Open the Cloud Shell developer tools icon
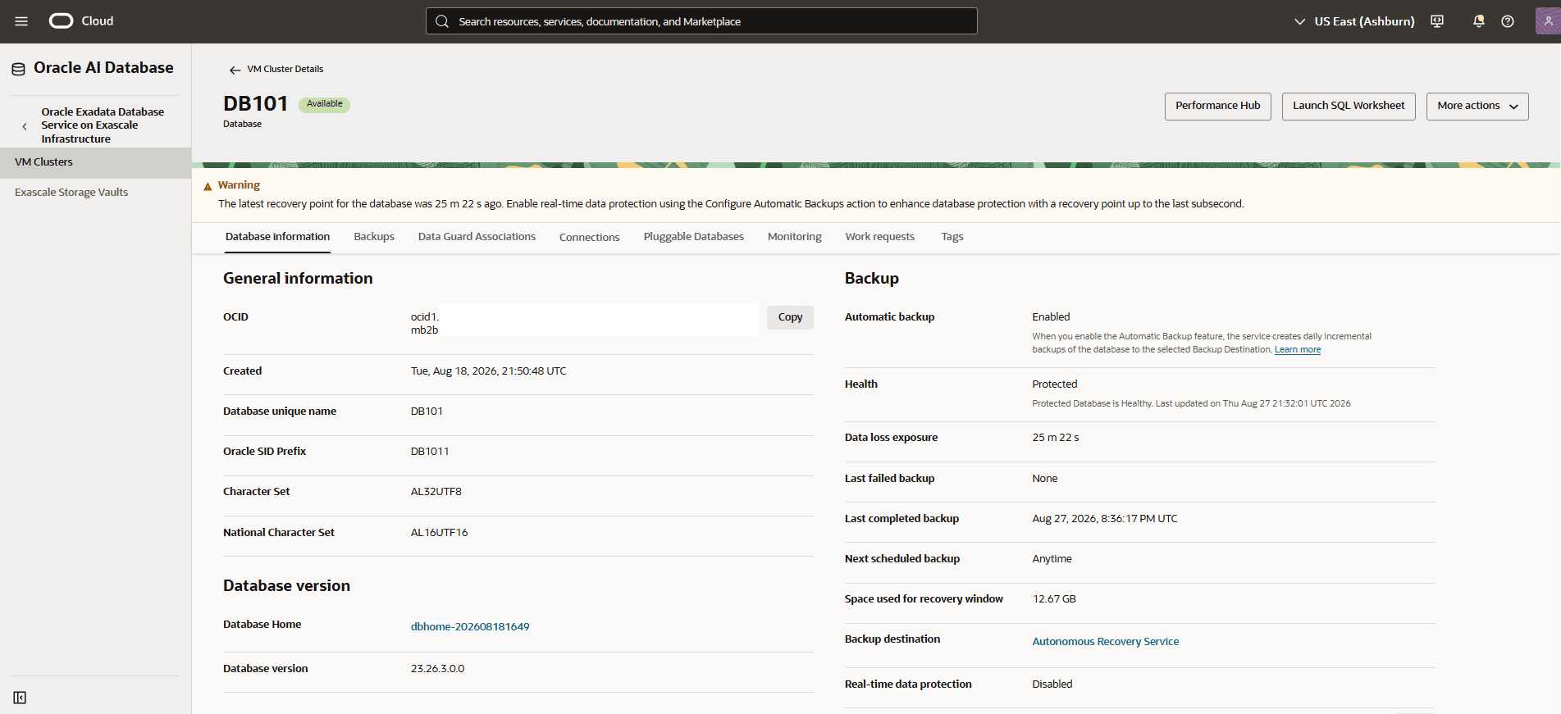 1437,21
